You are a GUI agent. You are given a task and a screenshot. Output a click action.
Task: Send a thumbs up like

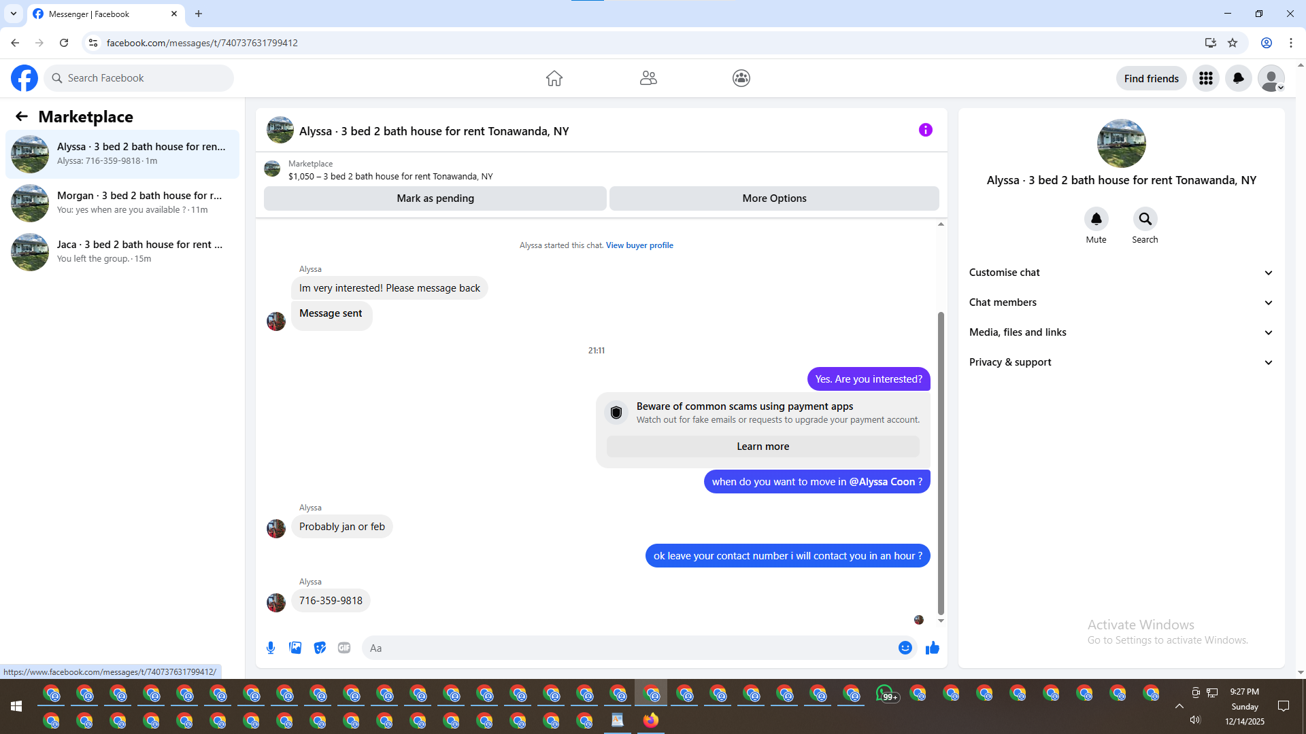point(932,648)
